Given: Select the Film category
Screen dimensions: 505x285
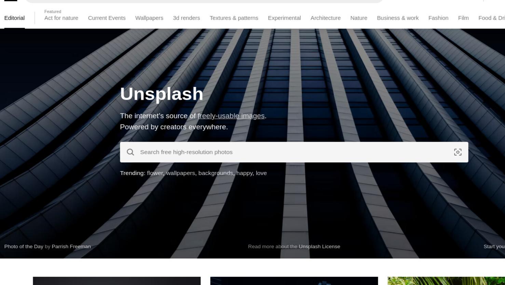Looking at the screenshot, I should point(463,18).
